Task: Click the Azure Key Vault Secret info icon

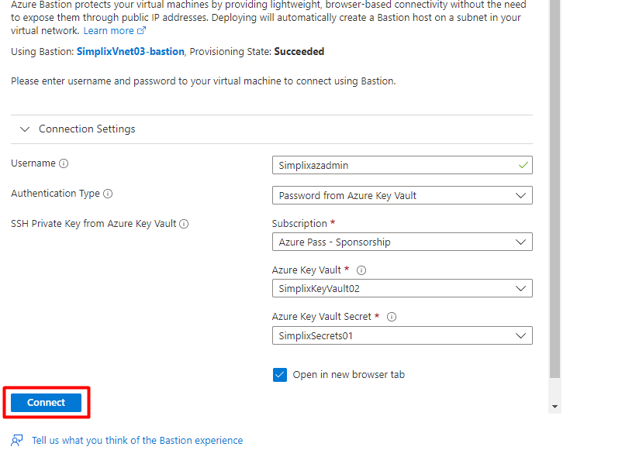Action: (x=392, y=317)
